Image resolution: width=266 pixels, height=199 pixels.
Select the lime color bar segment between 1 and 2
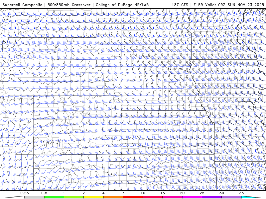click(x=73, y=197)
